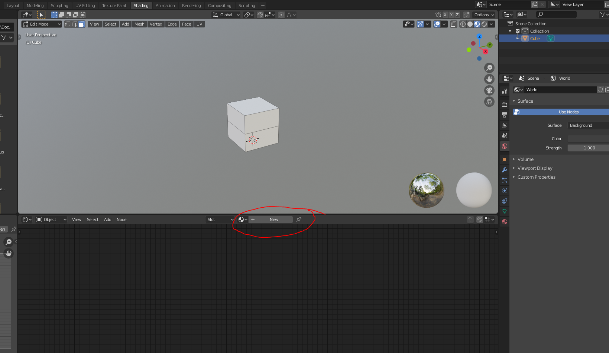This screenshot has height=353, width=609.
Task: Switch to solid viewport shading
Action: [x=470, y=24]
